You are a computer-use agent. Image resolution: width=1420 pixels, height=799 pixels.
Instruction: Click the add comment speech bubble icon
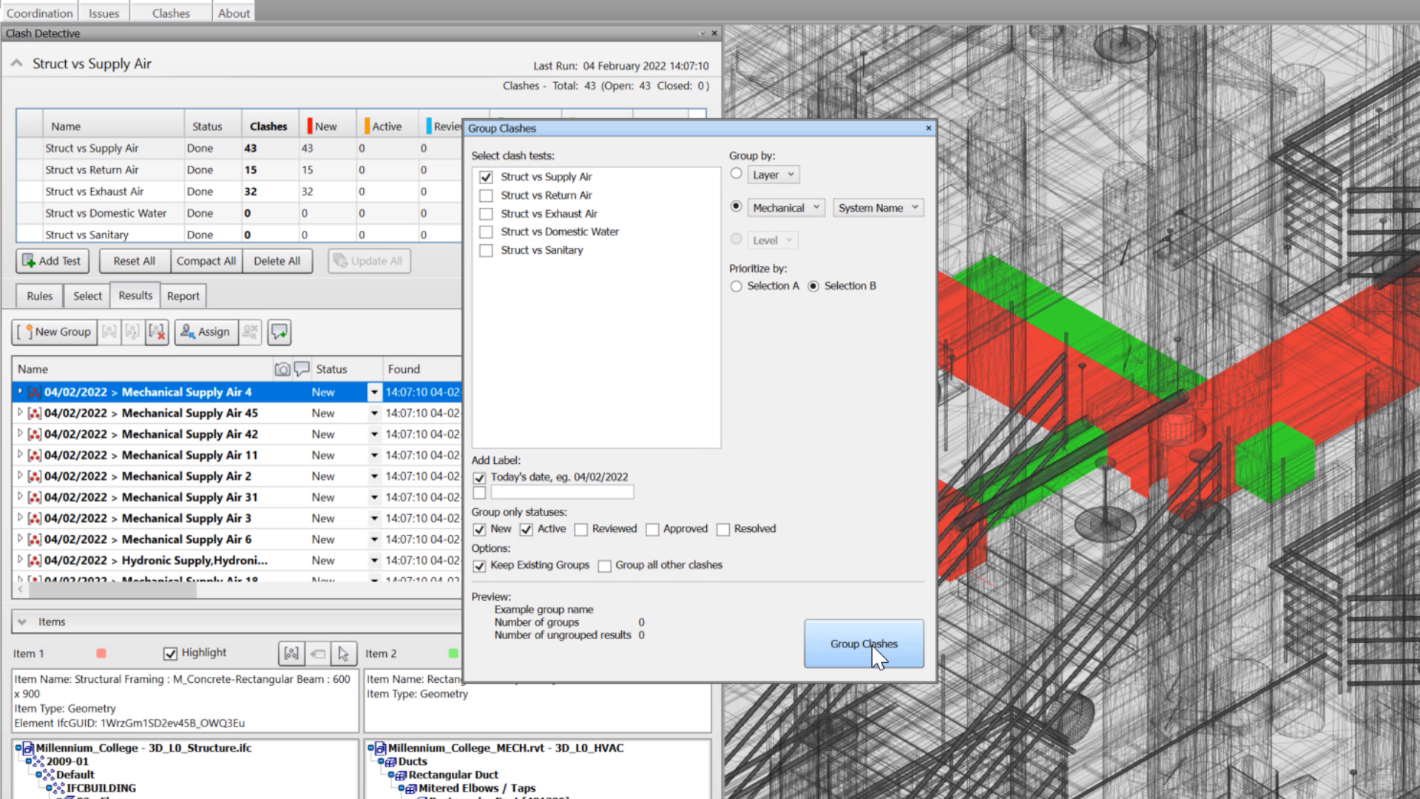pyautogui.click(x=280, y=332)
